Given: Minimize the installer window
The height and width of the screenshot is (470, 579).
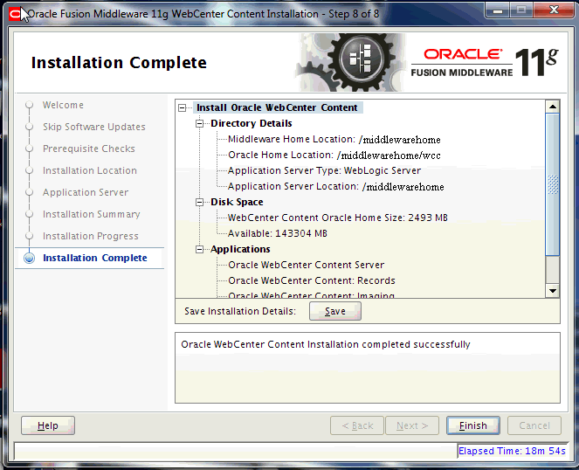Looking at the screenshot, I should 498,10.
